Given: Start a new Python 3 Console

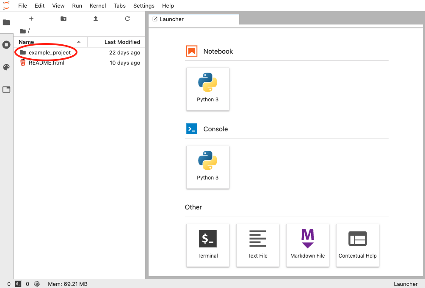Looking at the screenshot, I should [207, 167].
